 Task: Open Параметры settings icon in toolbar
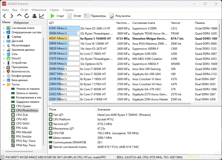coord(87,16)
